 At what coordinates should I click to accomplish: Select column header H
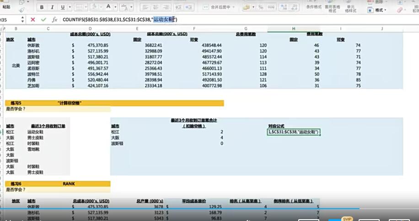(x=293, y=29)
